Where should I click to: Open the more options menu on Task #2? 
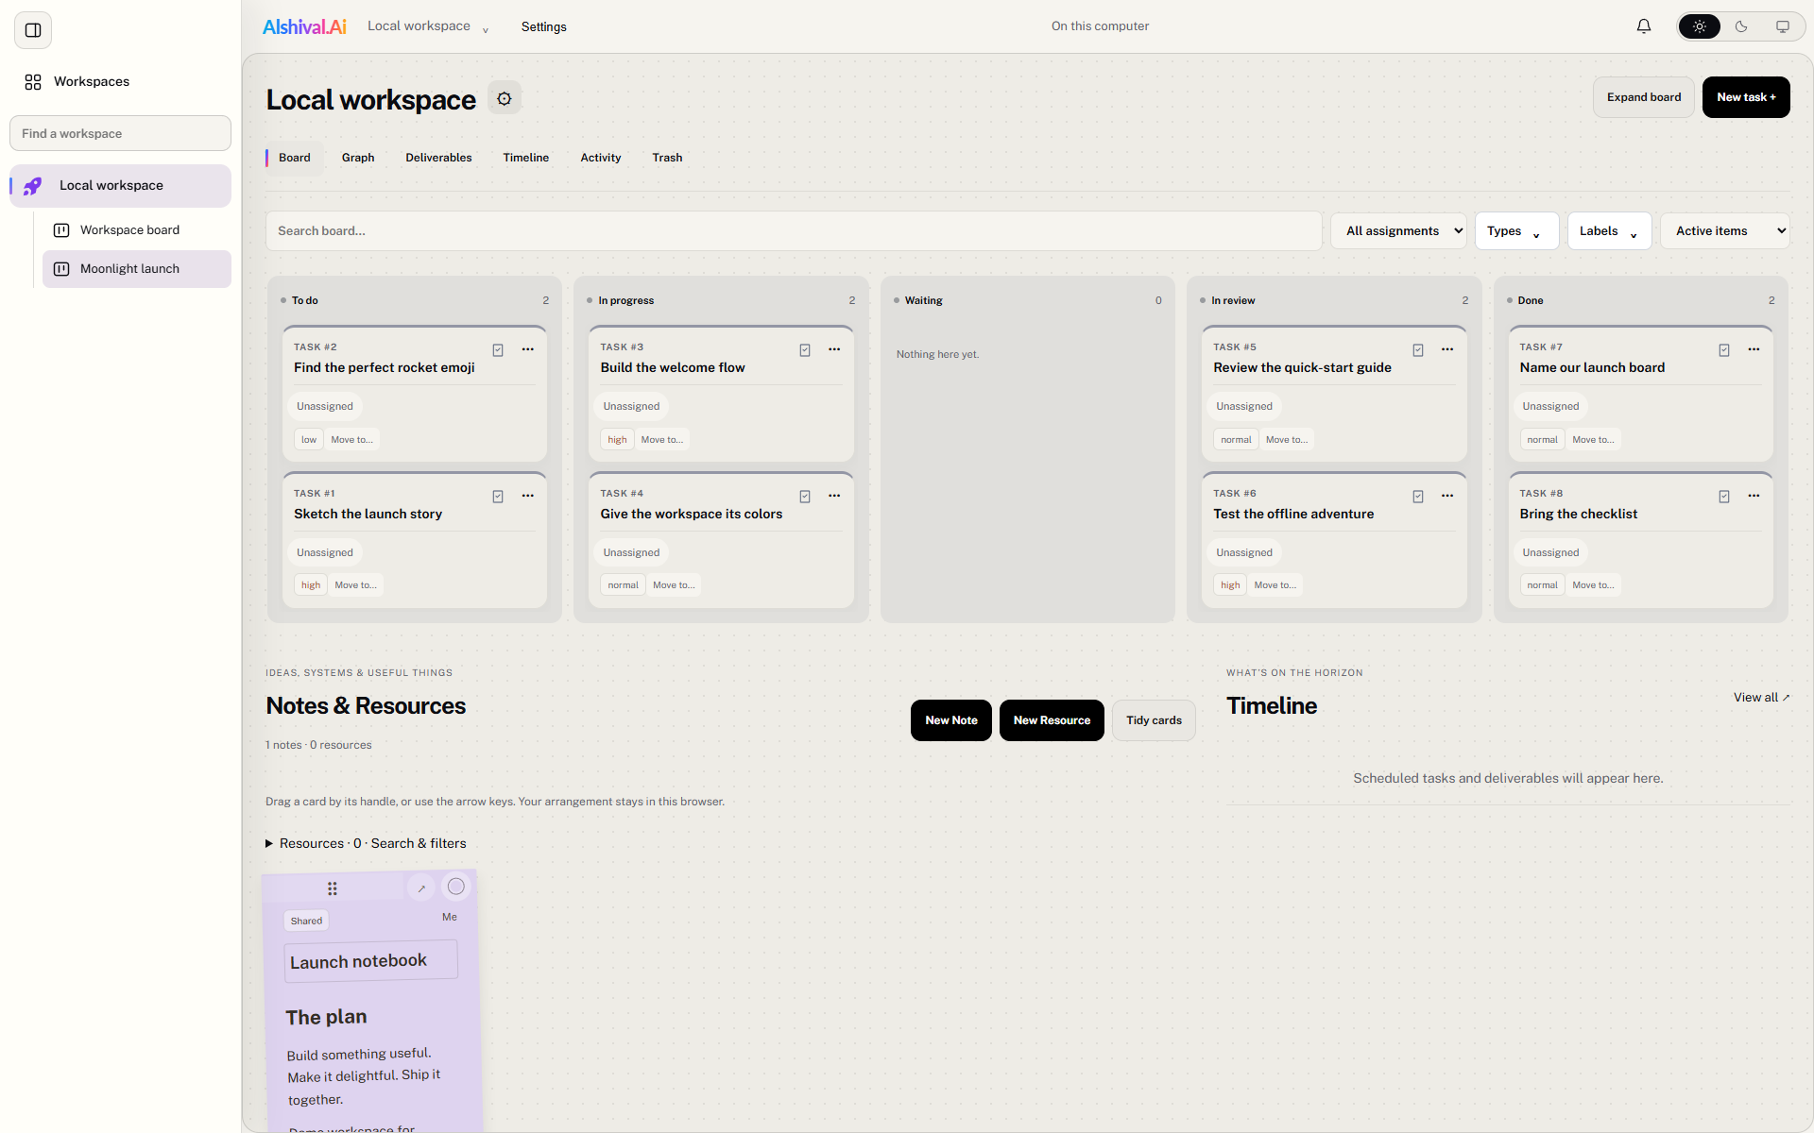click(x=528, y=349)
